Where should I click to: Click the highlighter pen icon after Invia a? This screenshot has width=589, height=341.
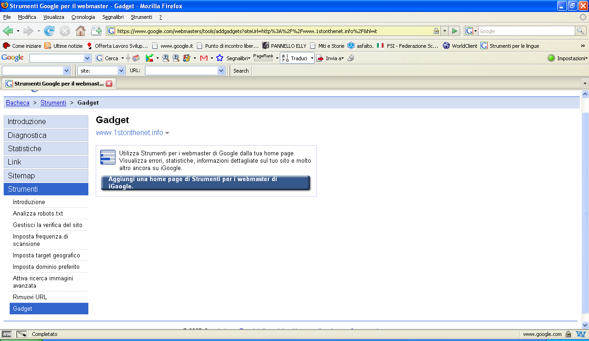tap(351, 58)
